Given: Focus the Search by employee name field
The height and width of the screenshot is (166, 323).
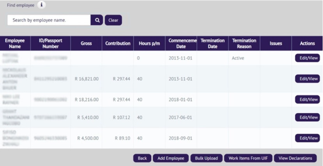Looking at the screenshot, I should 49,20.
